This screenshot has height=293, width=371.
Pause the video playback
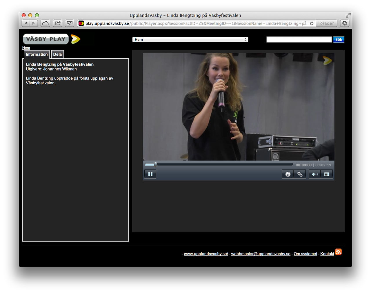click(x=150, y=174)
